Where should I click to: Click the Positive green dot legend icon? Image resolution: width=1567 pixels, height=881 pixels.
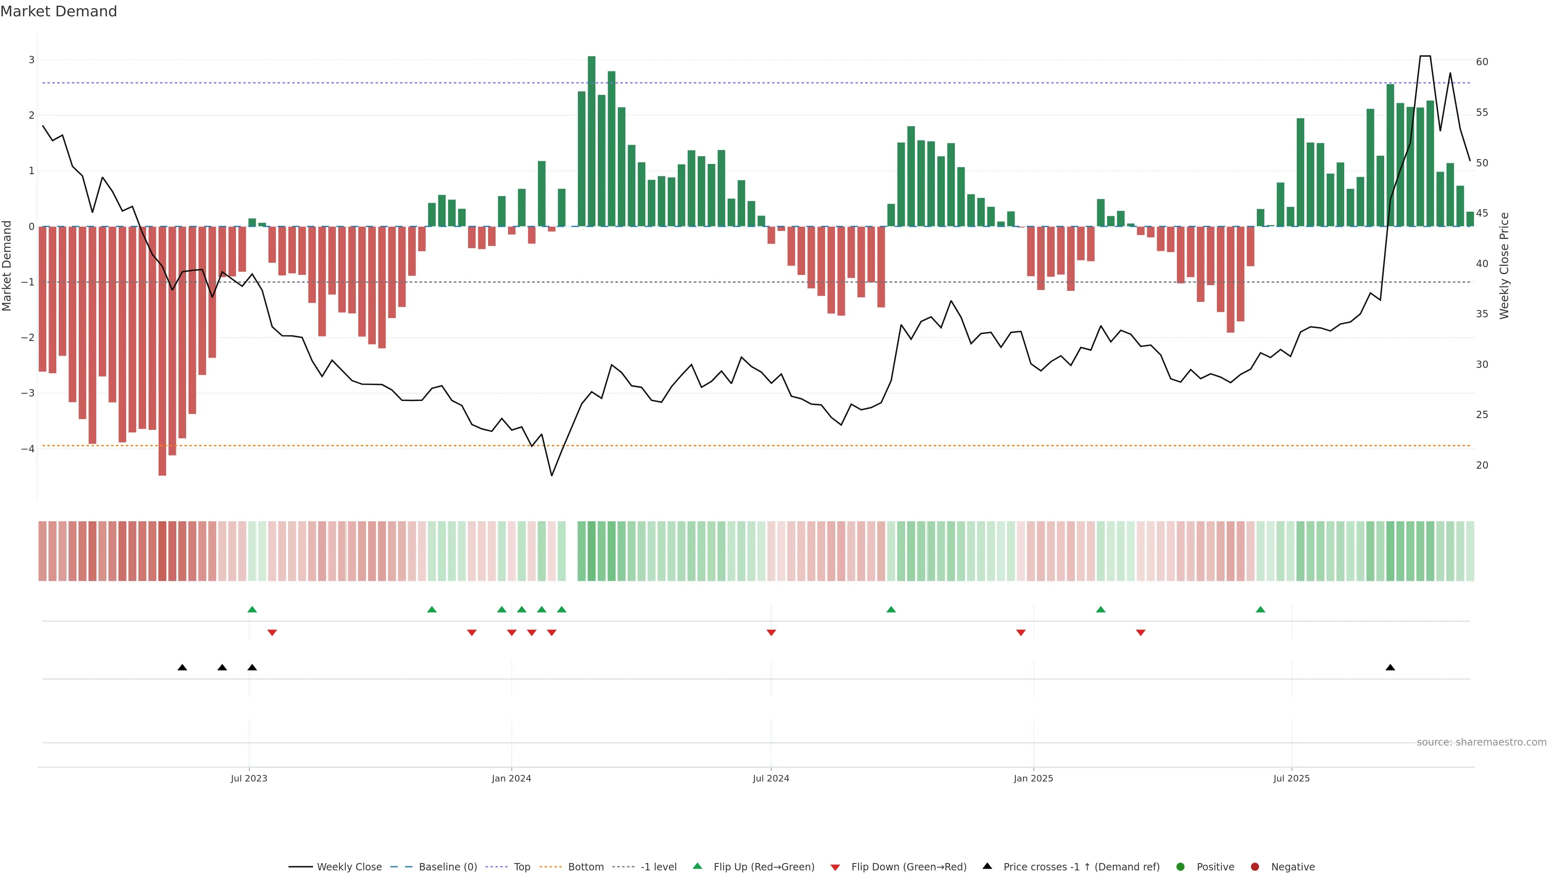[x=1181, y=867]
